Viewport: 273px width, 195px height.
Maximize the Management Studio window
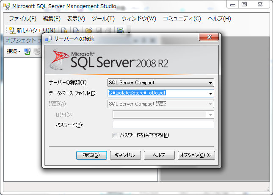tap(244, 5)
